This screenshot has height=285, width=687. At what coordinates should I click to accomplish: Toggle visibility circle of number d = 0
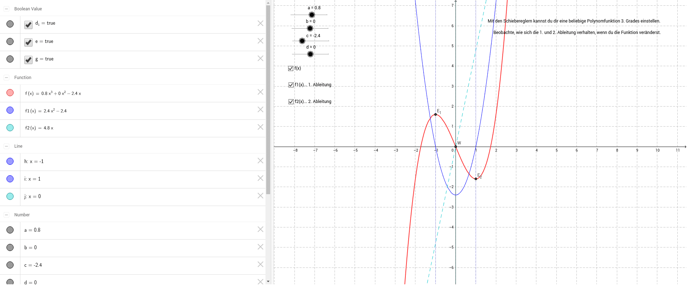pyautogui.click(x=10, y=282)
